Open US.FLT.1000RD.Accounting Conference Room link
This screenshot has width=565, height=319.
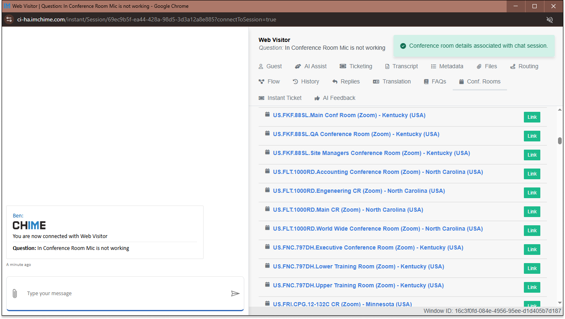click(377, 172)
